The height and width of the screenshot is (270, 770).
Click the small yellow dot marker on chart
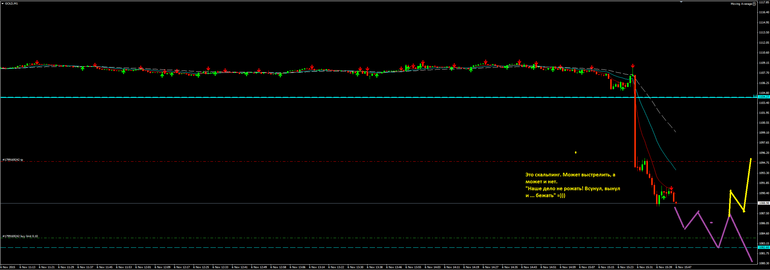point(576,153)
